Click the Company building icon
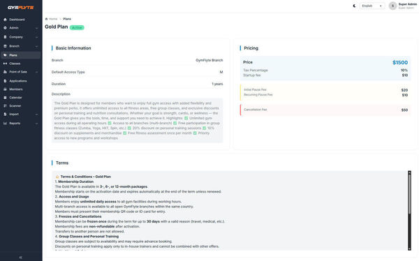This screenshot has width=419, height=261. (5, 37)
